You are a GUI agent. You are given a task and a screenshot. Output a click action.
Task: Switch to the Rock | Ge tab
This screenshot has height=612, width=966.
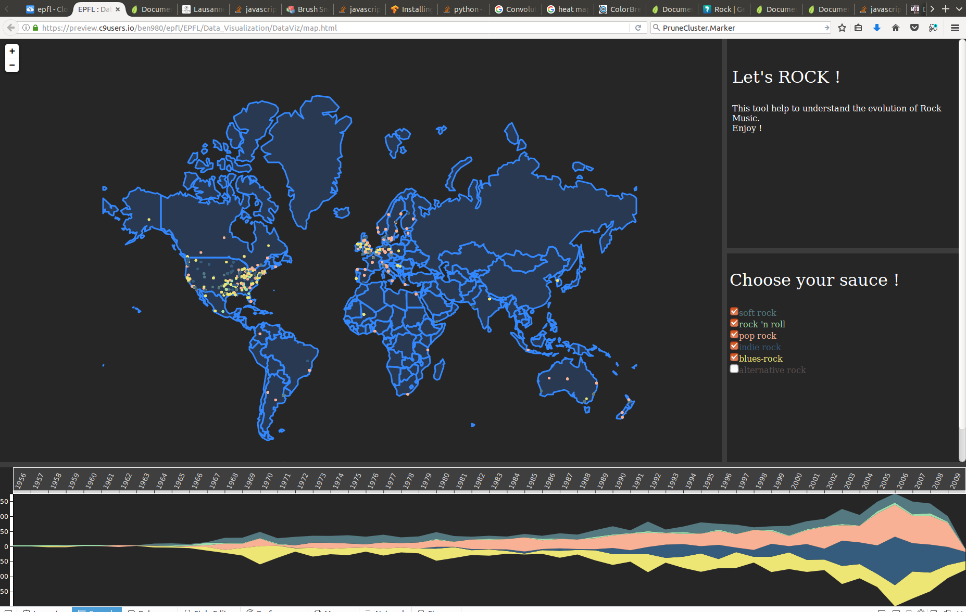click(724, 9)
